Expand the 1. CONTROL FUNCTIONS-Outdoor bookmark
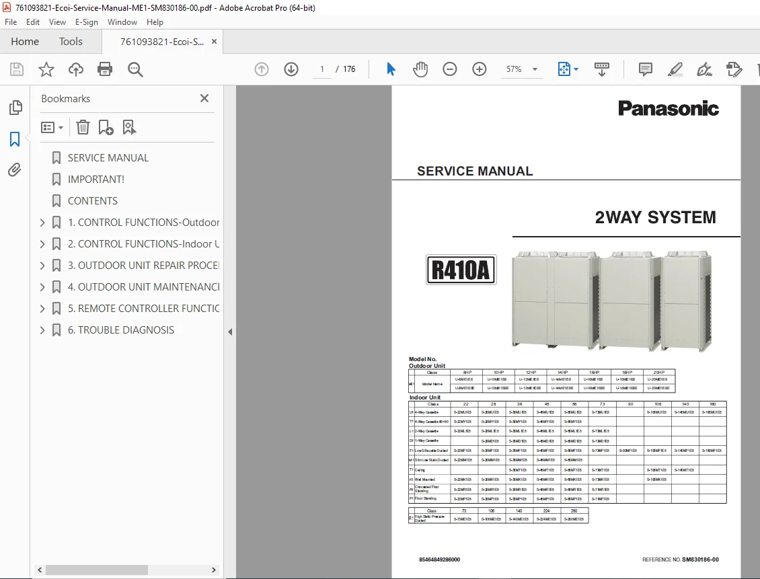760x579 pixels. tap(42, 223)
